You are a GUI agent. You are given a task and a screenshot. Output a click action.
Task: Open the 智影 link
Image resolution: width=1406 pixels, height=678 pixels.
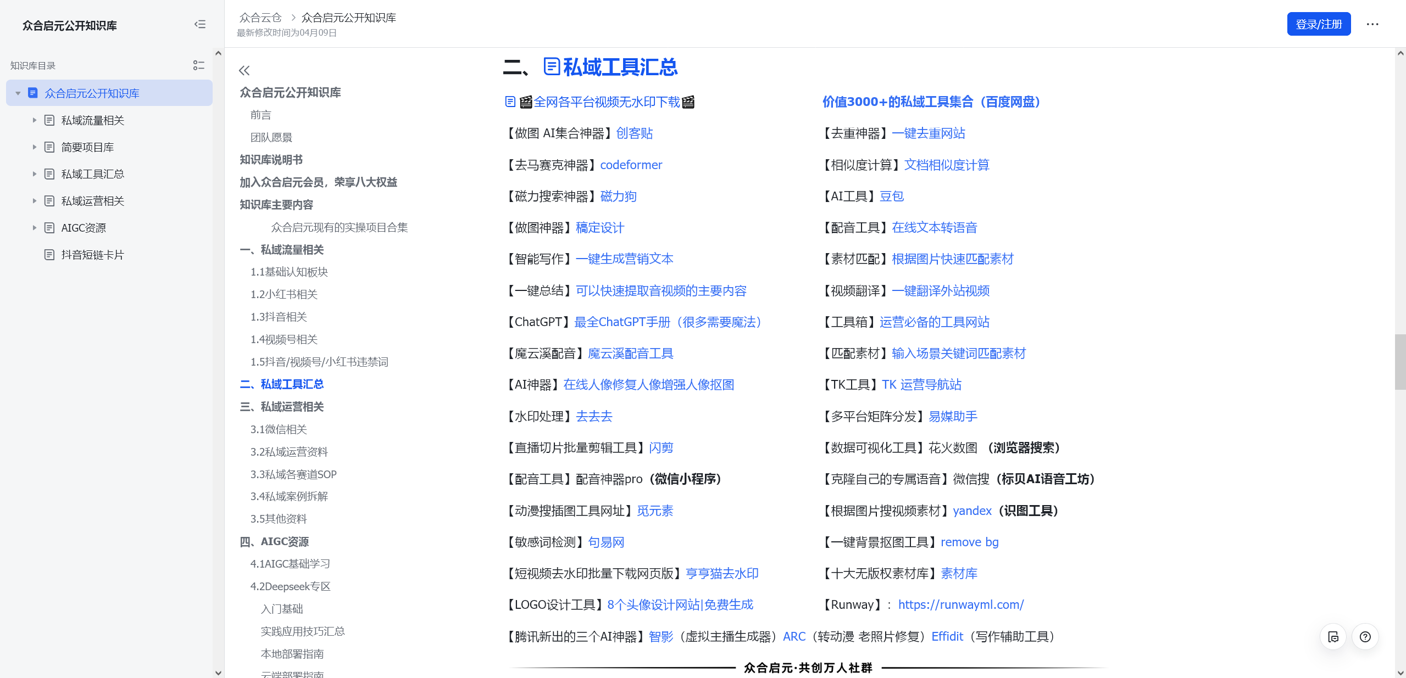click(661, 636)
